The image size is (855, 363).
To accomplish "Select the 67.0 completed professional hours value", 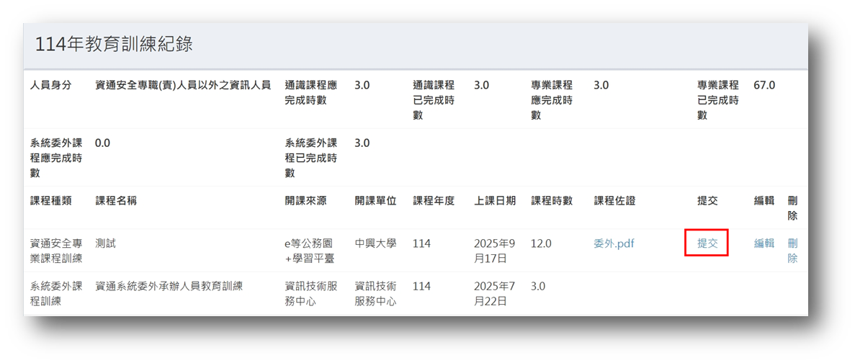I will pos(764,85).
